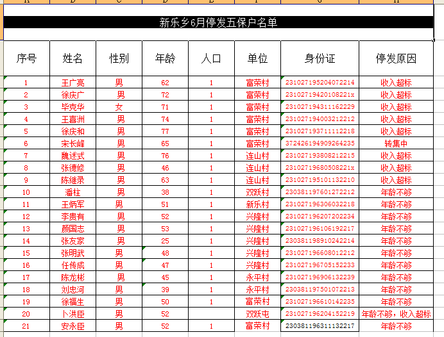Image resolution: width=444 pixels, height=337 pixels.
Task: Select the 人口 cell for 张德修
Action: [211, 168]
